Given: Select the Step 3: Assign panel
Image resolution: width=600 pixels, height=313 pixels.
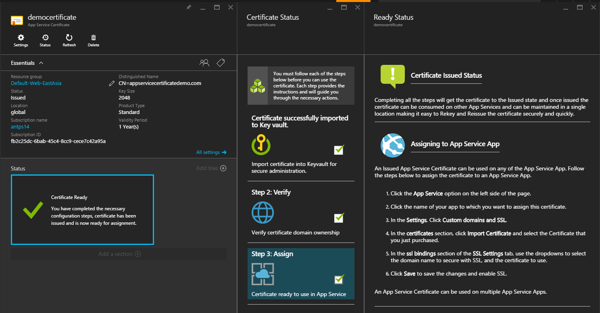Looking at the screenshot, I should click(x=301, y=274).
